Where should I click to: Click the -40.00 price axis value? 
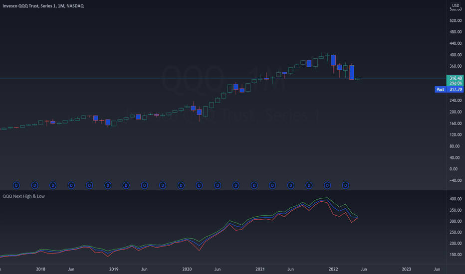click(456, 180)
